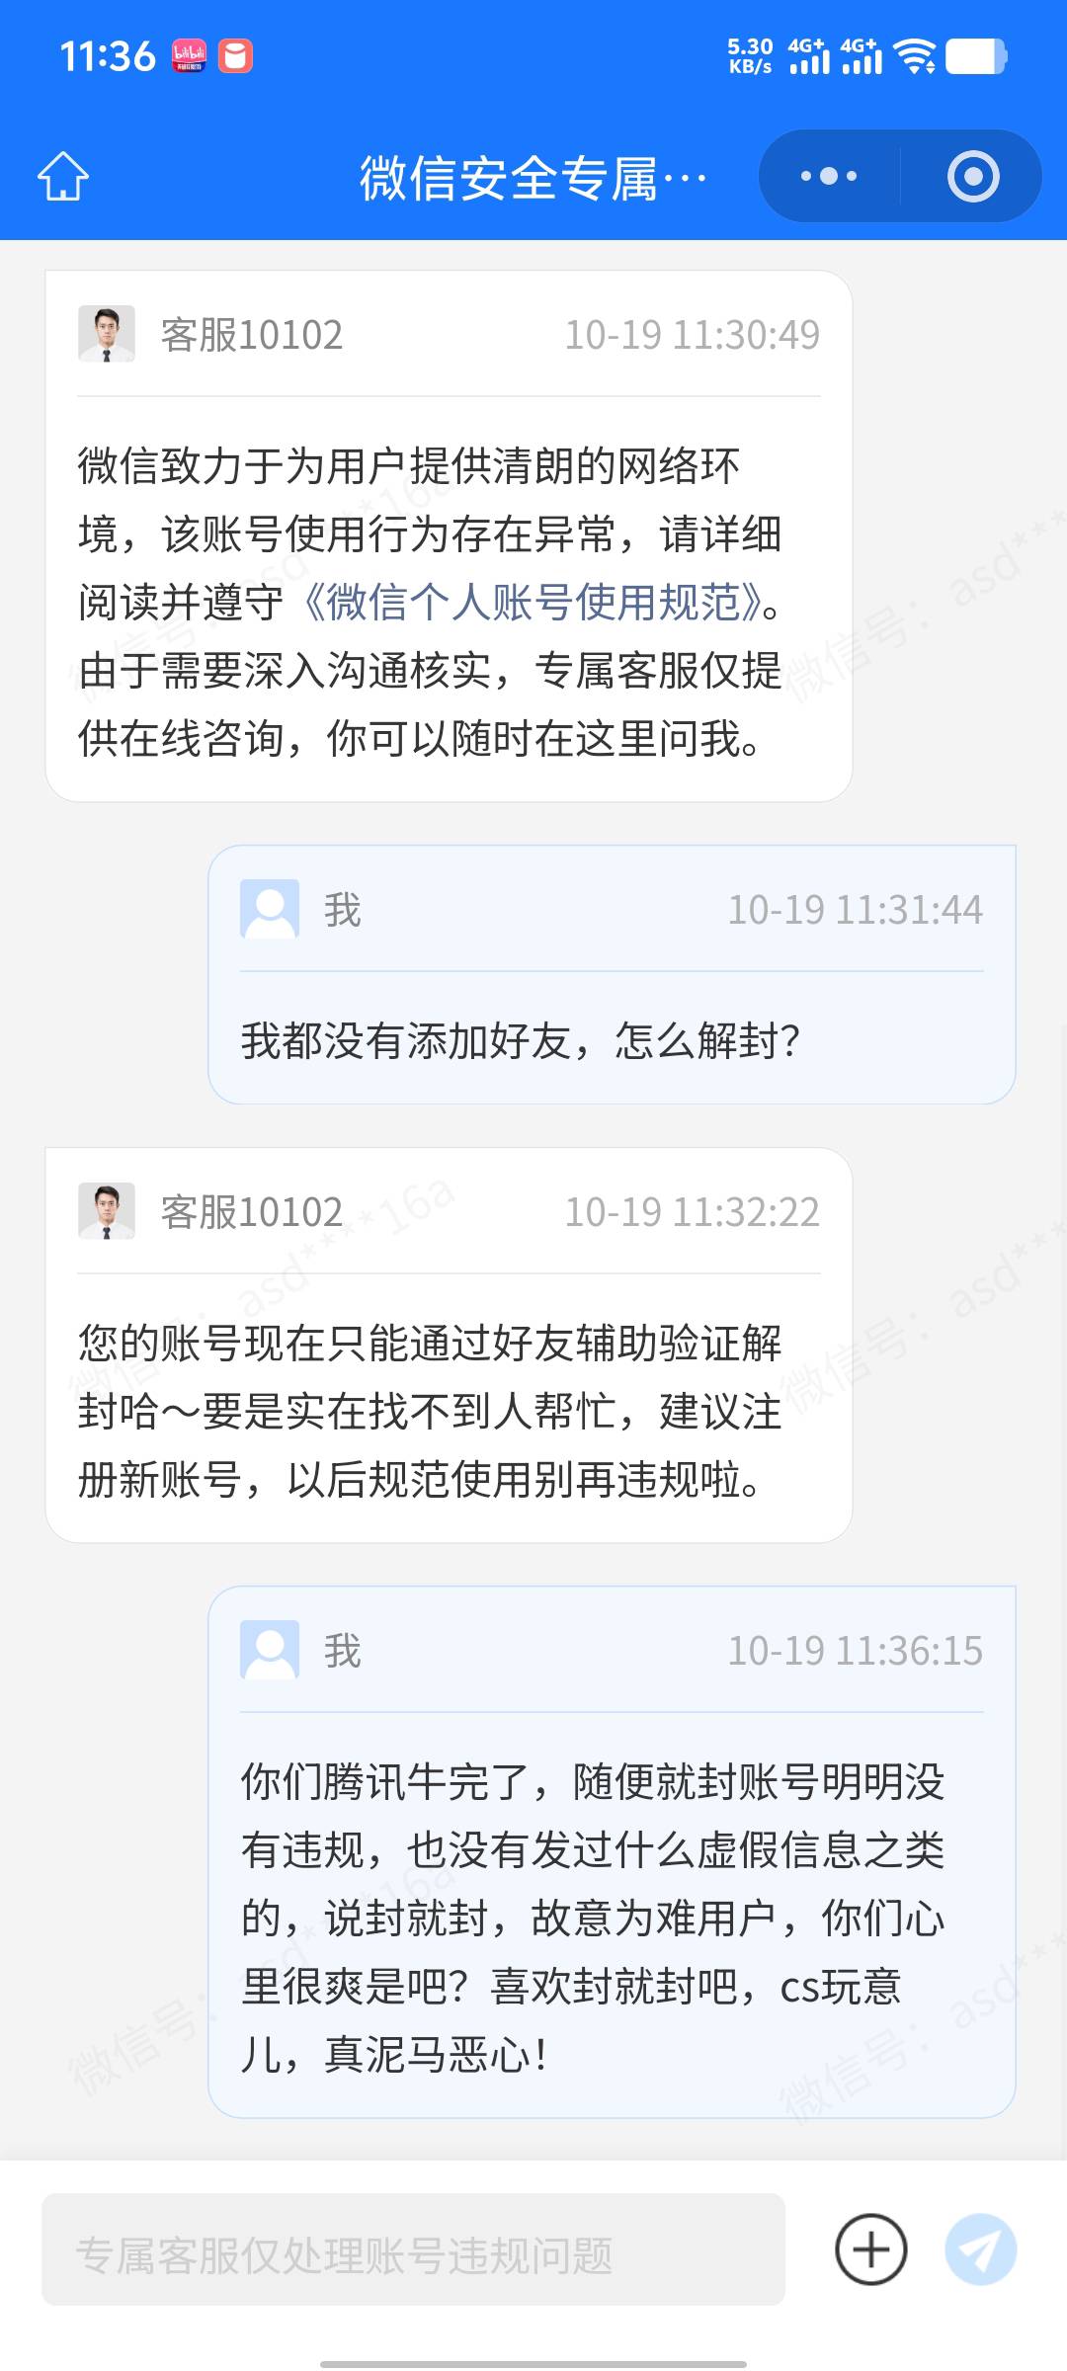1067x2371 pixels.
Task: Tap my message starting 你们腾讯牛完了
Action: tap(593, 1918)
